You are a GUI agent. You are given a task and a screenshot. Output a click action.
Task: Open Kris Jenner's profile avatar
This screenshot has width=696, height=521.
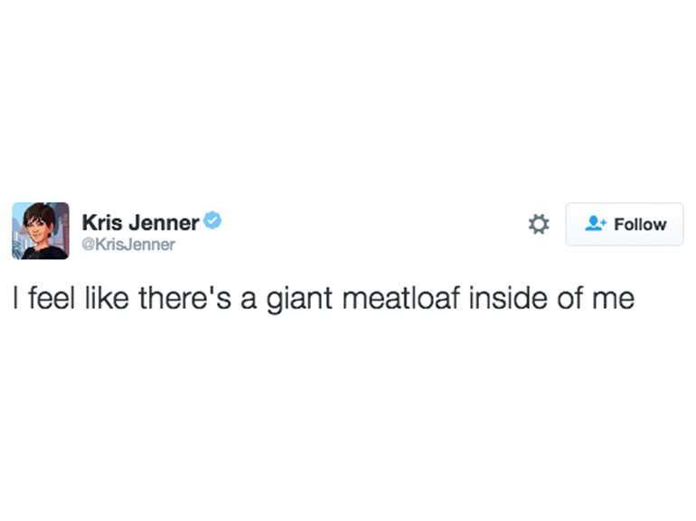[41, 231]
